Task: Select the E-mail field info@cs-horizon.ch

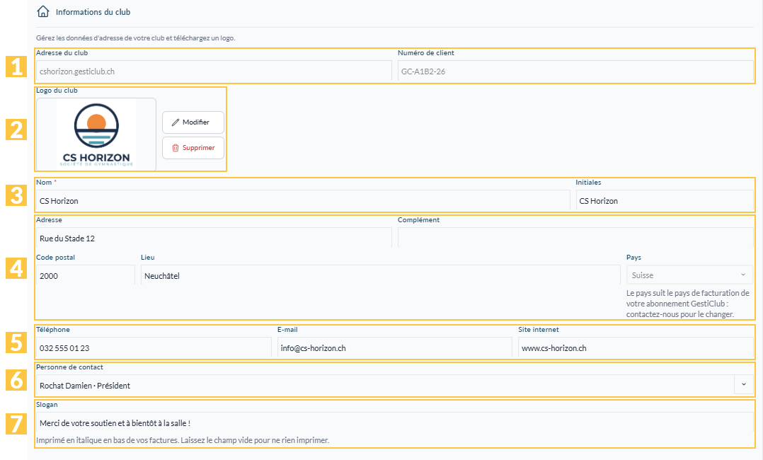Action: [x=395, y=347]
